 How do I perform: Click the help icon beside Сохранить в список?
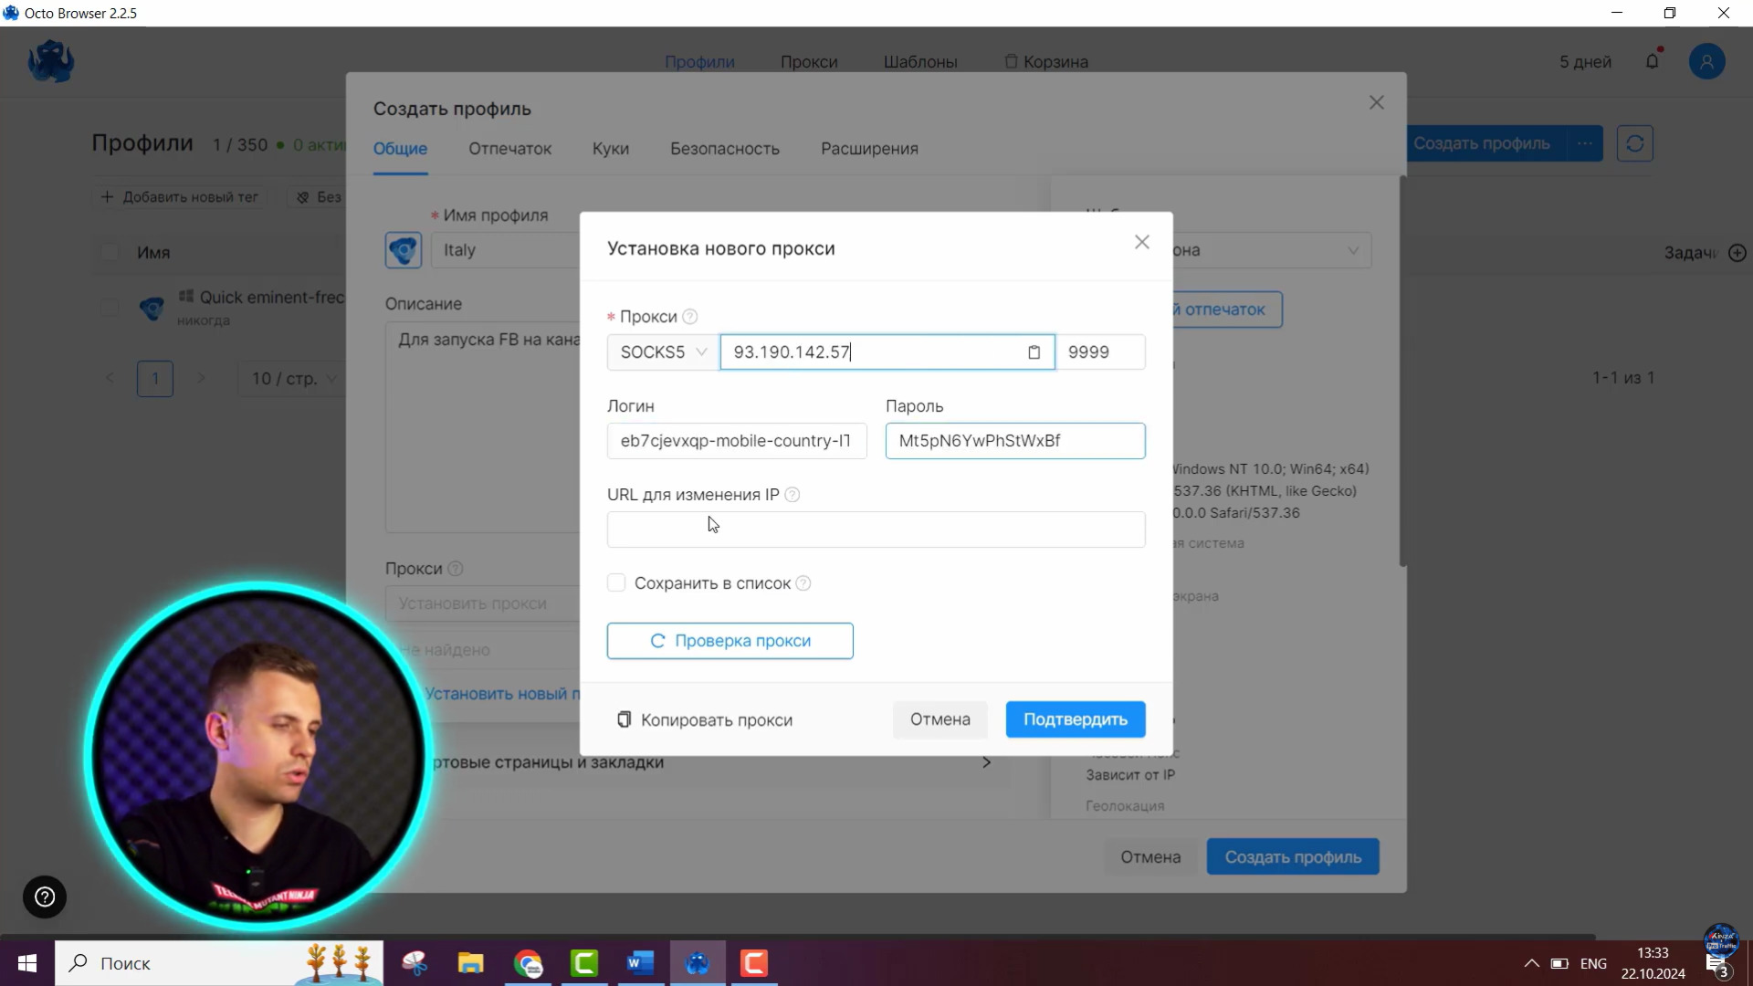click(x=803, y=583)
